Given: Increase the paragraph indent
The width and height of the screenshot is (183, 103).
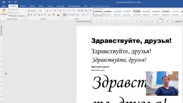Looking at the screenshot, I should click(82, 11).
